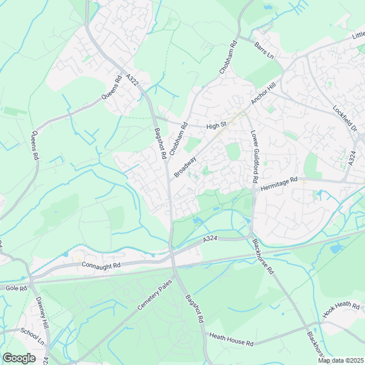
Task: Select the Hermitage Rd label
Action: (279, 184)
